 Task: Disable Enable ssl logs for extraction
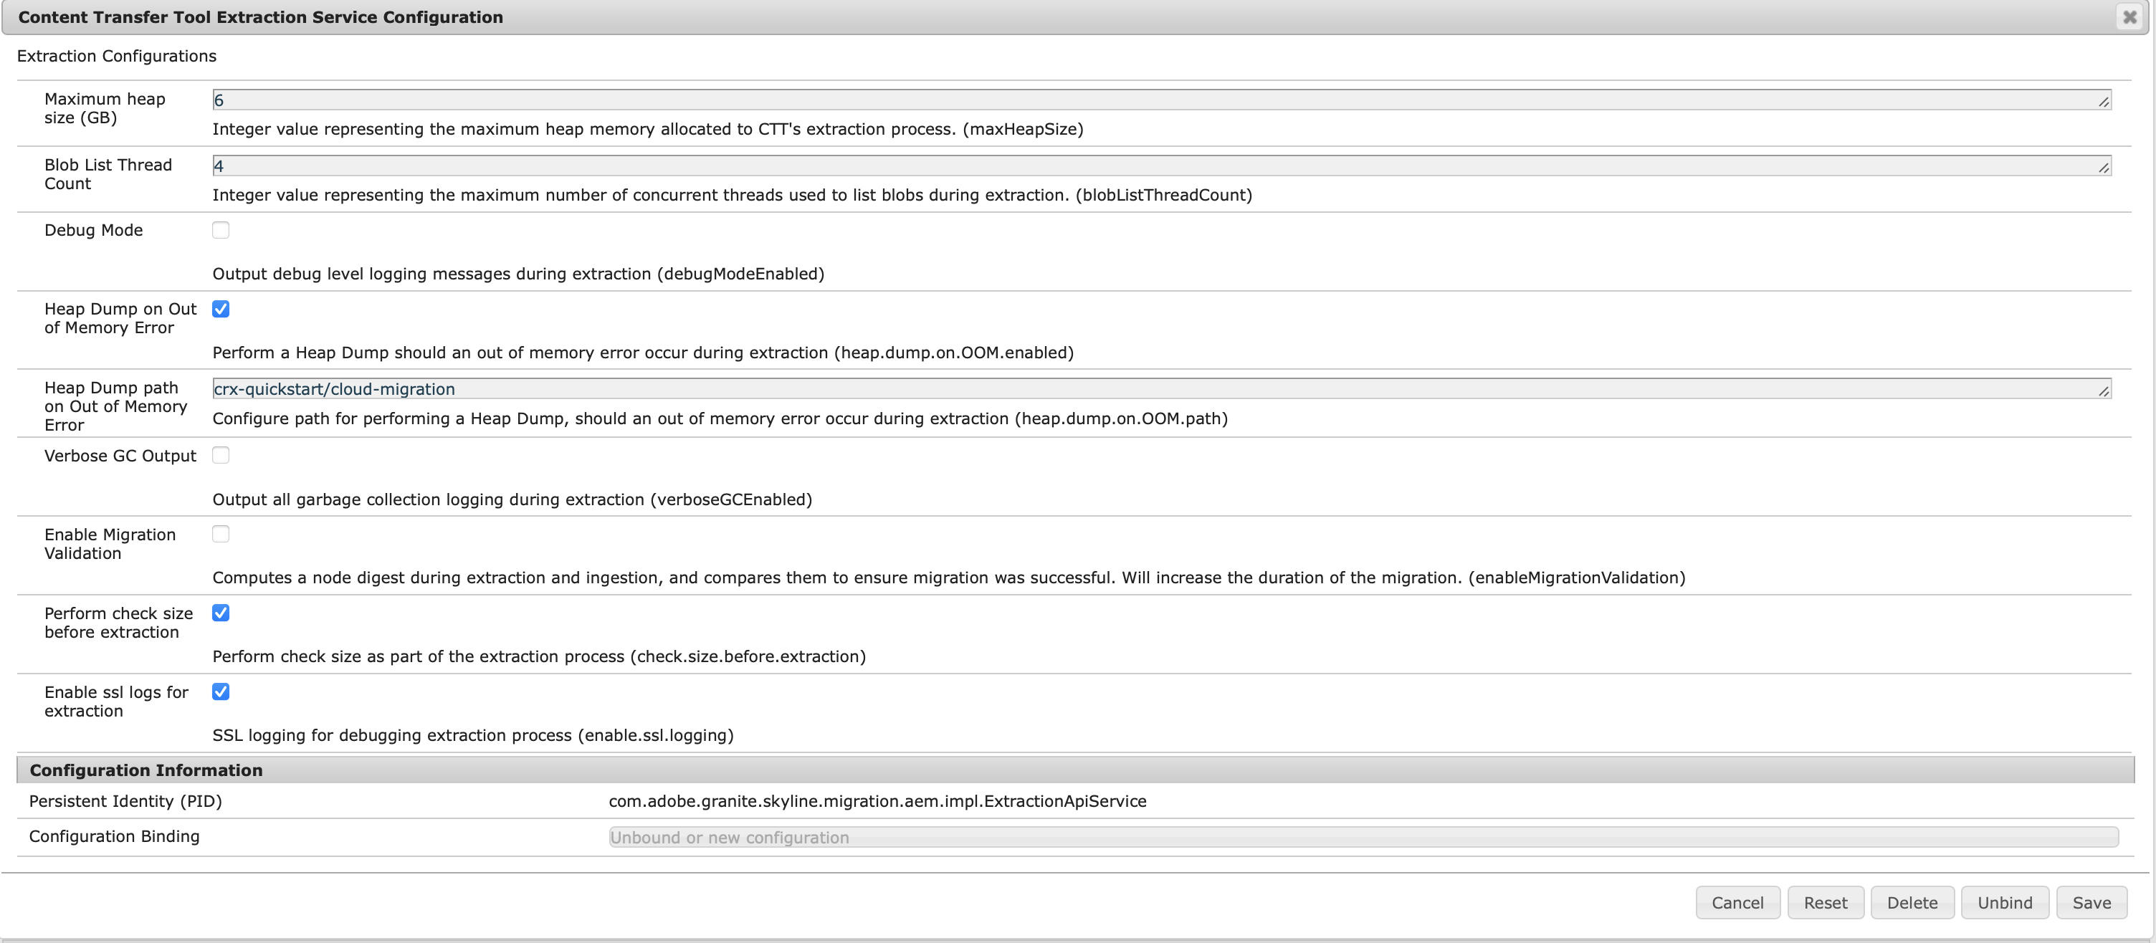pos(221,691)
